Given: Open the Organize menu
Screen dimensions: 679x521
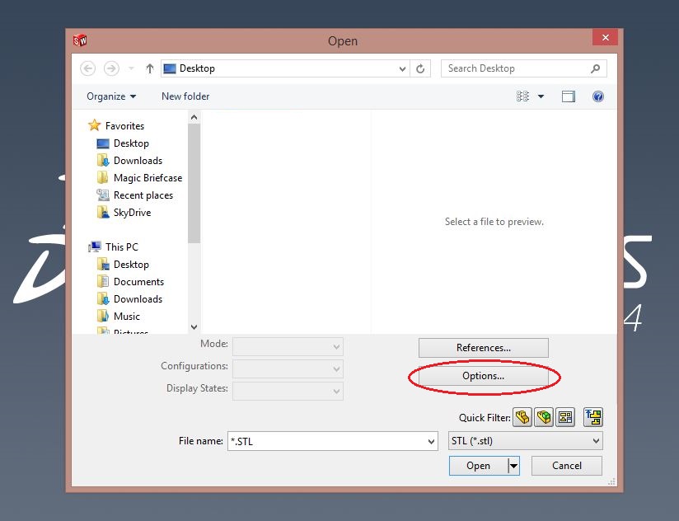Looking at the screenshot, I should pos(111,96).
